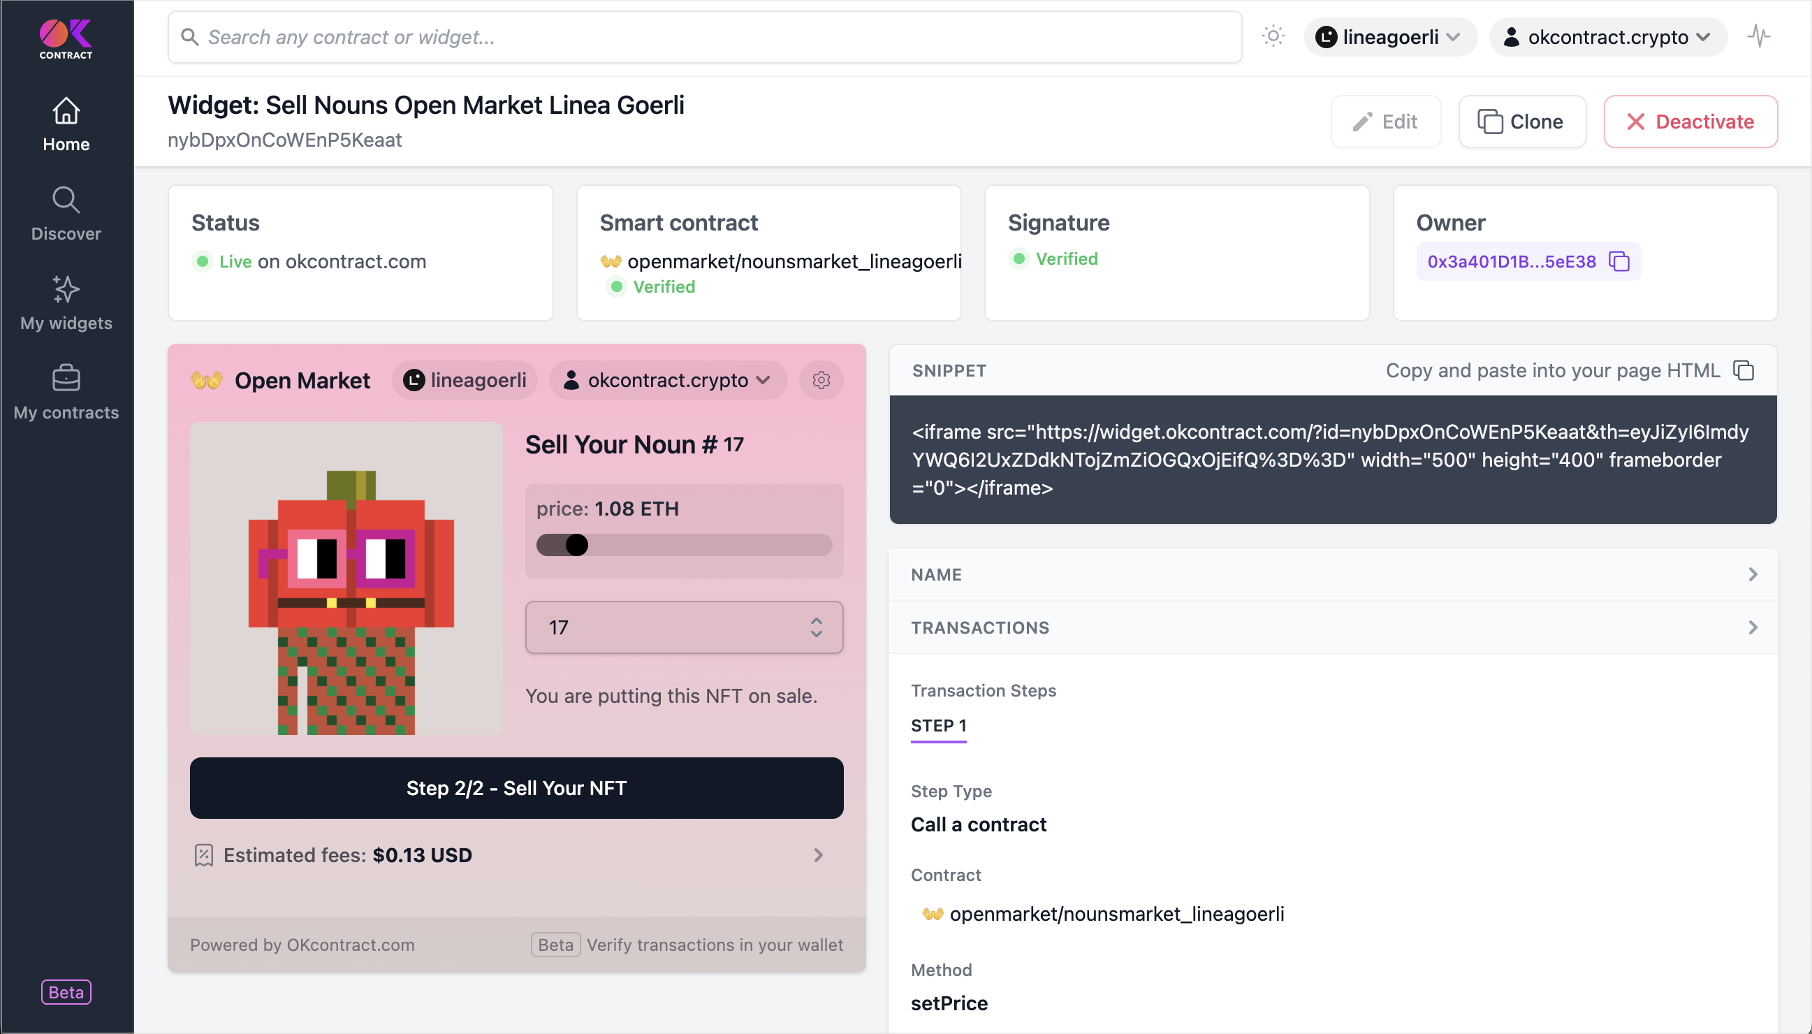Expand the TRANSACTIONS section
The width and height of the screenshot is (1812, 1034).
[x=1333, y=628]
